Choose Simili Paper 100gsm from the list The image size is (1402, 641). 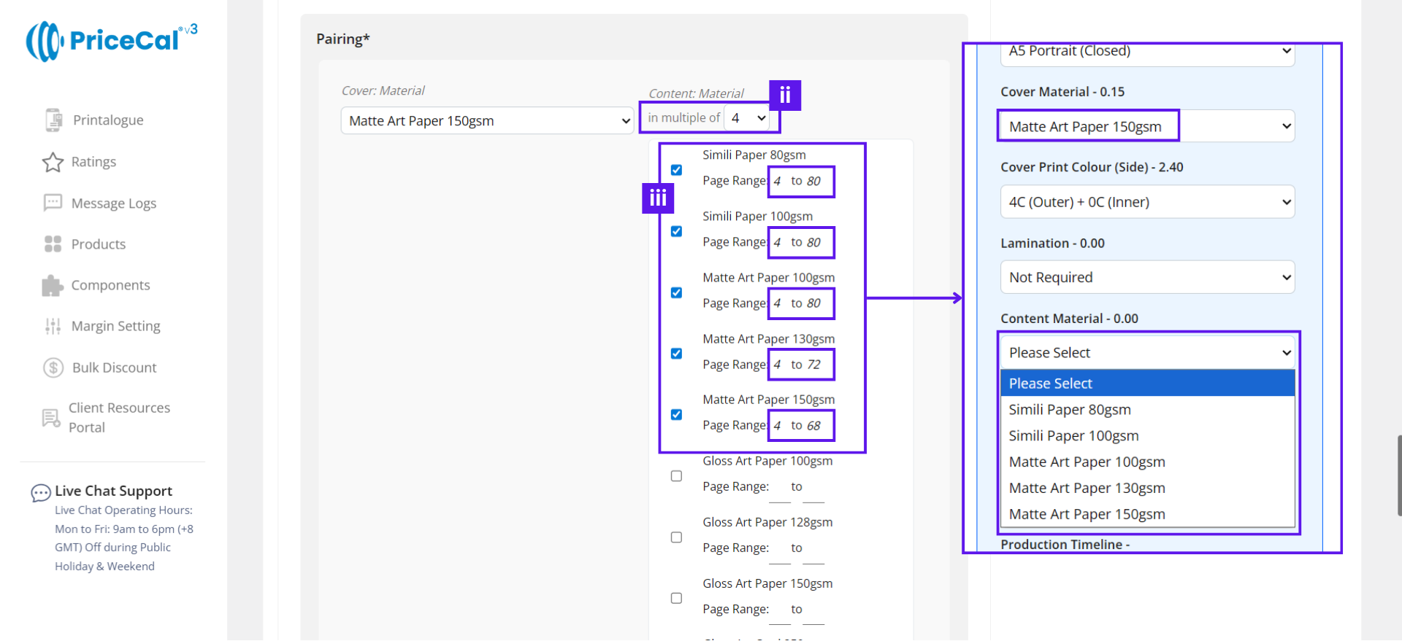point(1073,436)
